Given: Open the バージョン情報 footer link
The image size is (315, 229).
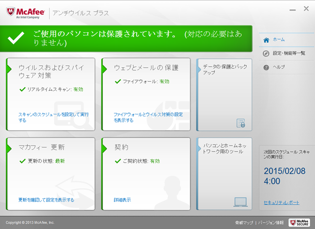Looking at the screenshot, I should [270, 223].
